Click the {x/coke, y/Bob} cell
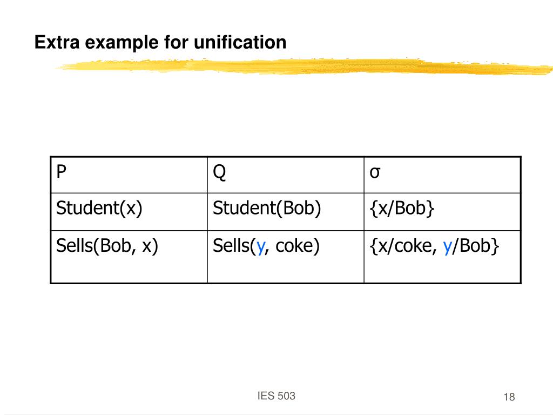The width and height of the screenshot is (553, 415). click(x=442, y=257)
